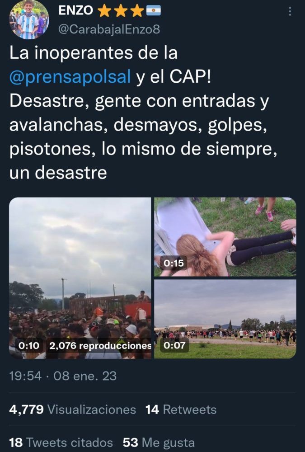Tap the 0:10 duration badge
305x452 pixels.
[28, 345]
